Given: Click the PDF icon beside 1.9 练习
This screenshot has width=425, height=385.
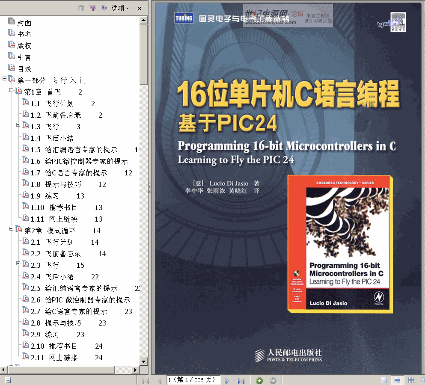Looking at the screenshot, I should 25,195.
